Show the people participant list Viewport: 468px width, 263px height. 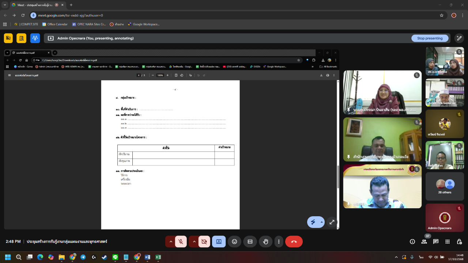click(424, 241)
